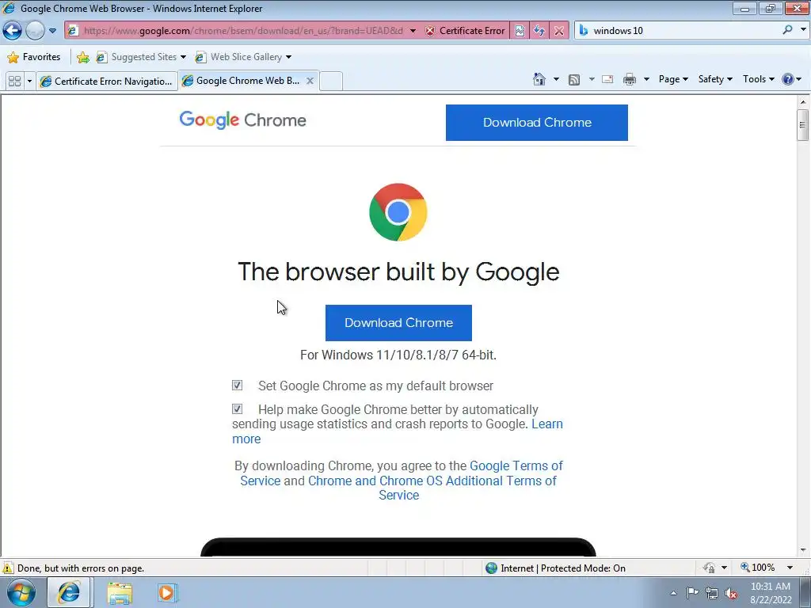811x608 pixels.
Task: Click the search magnifier icon
Action: 787,30
